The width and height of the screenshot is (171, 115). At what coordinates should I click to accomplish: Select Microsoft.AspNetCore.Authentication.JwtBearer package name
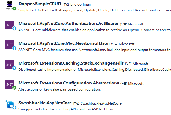68,24
